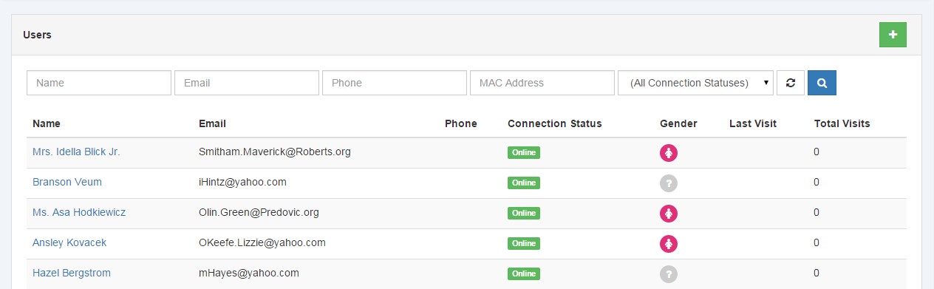Click email Smitham.Maverick@Roberts.org
The width and height of the screenshot is (934, 289).
point(275,152)
